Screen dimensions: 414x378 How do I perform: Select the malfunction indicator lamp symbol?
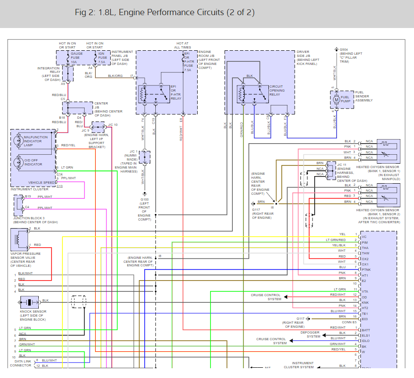19,141
